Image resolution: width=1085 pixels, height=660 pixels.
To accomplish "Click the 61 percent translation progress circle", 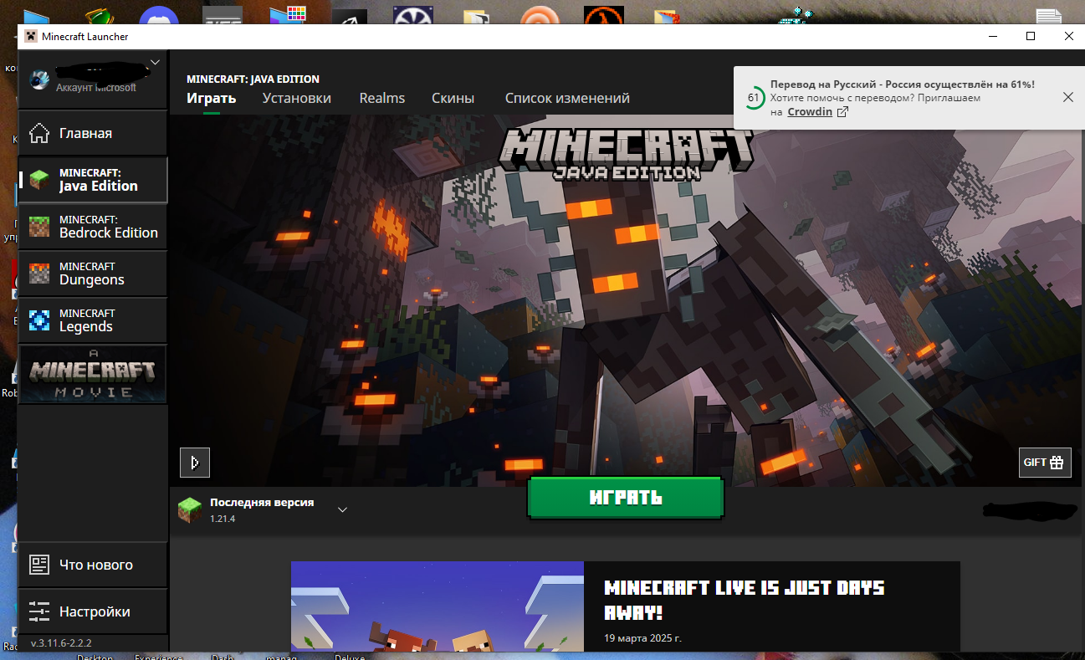I will tap(754, 98).
